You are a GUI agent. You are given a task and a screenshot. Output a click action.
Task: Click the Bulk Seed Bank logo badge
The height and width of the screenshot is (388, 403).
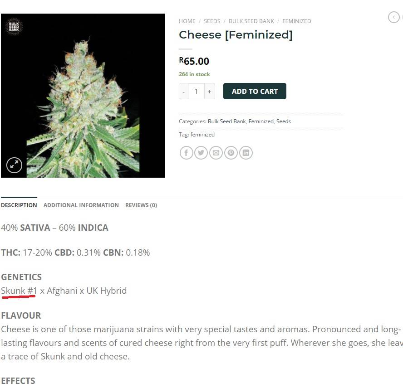click(14, 26)
